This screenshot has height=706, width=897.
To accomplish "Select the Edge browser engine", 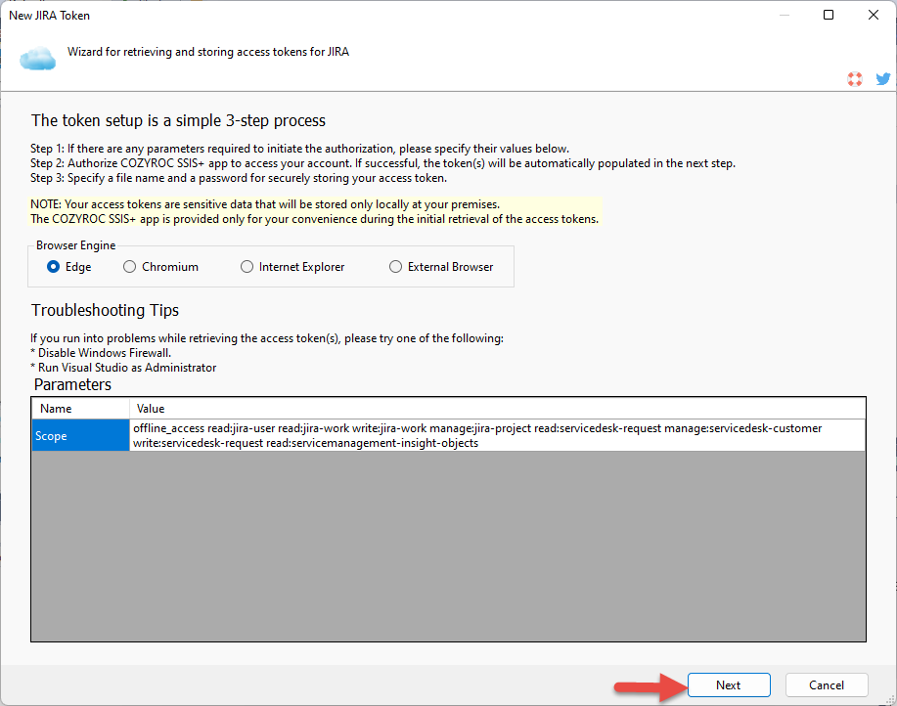I will (x=69, y=267).
